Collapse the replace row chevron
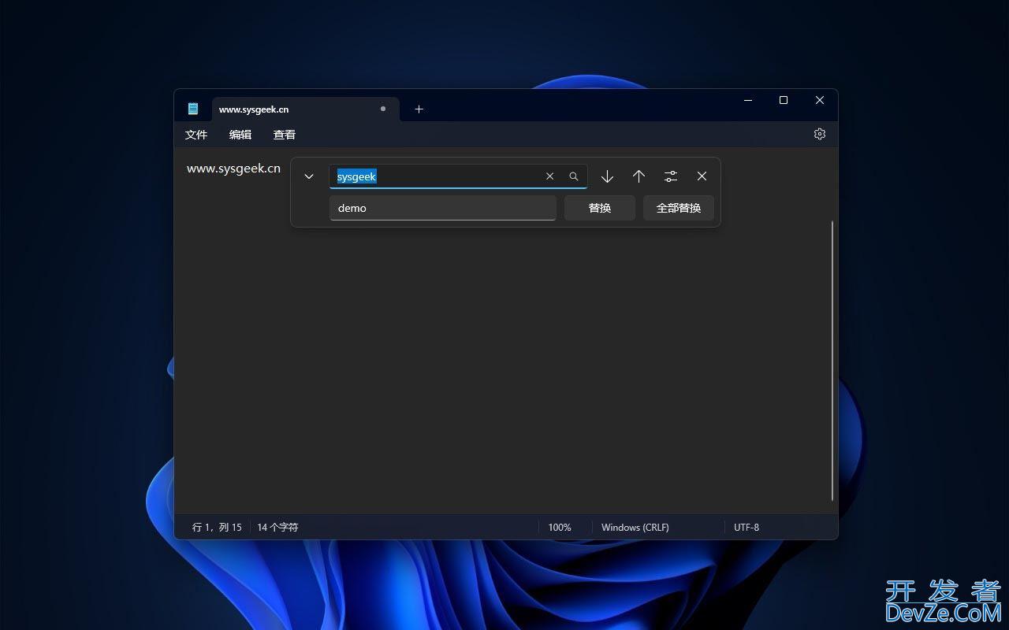Screen dimensions: 1009x630 309,176
